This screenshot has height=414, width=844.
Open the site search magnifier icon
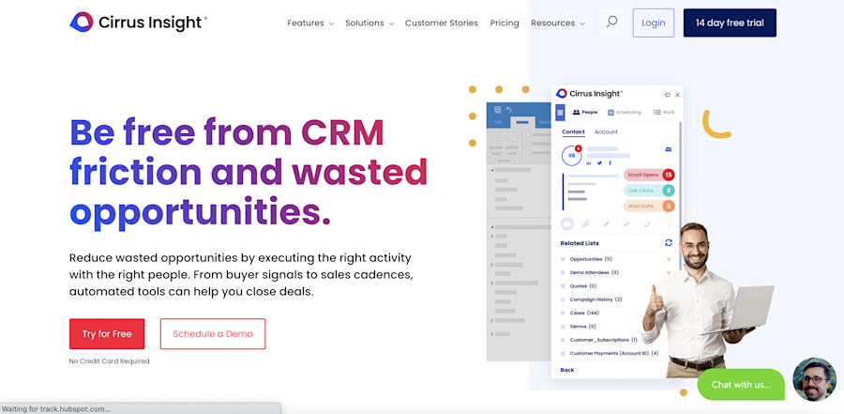pos(611,23)
